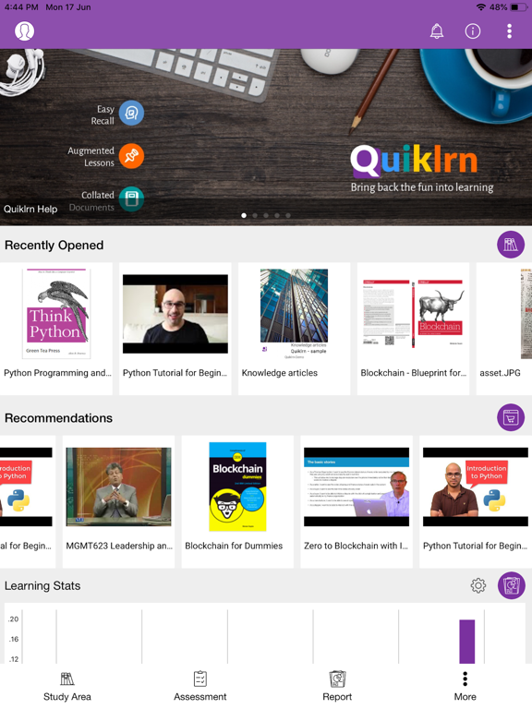Tap the info circle icon

(473, 31)
